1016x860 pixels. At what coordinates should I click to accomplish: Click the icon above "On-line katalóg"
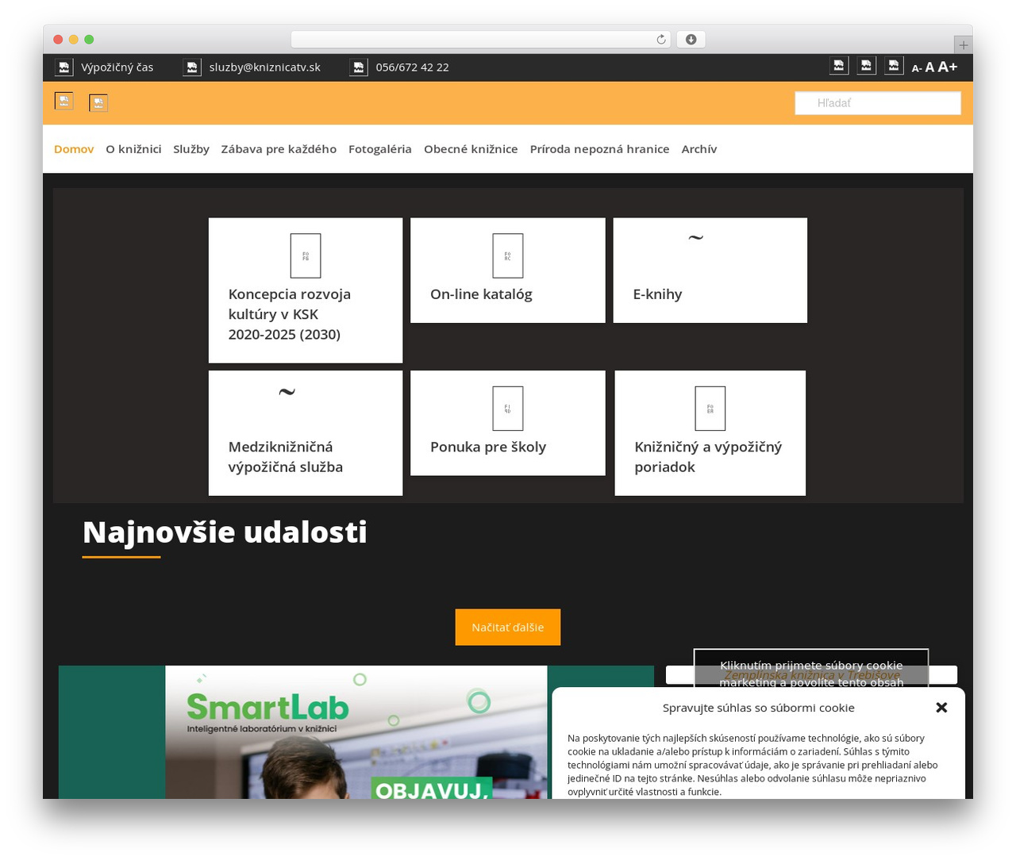coord(508,255)
